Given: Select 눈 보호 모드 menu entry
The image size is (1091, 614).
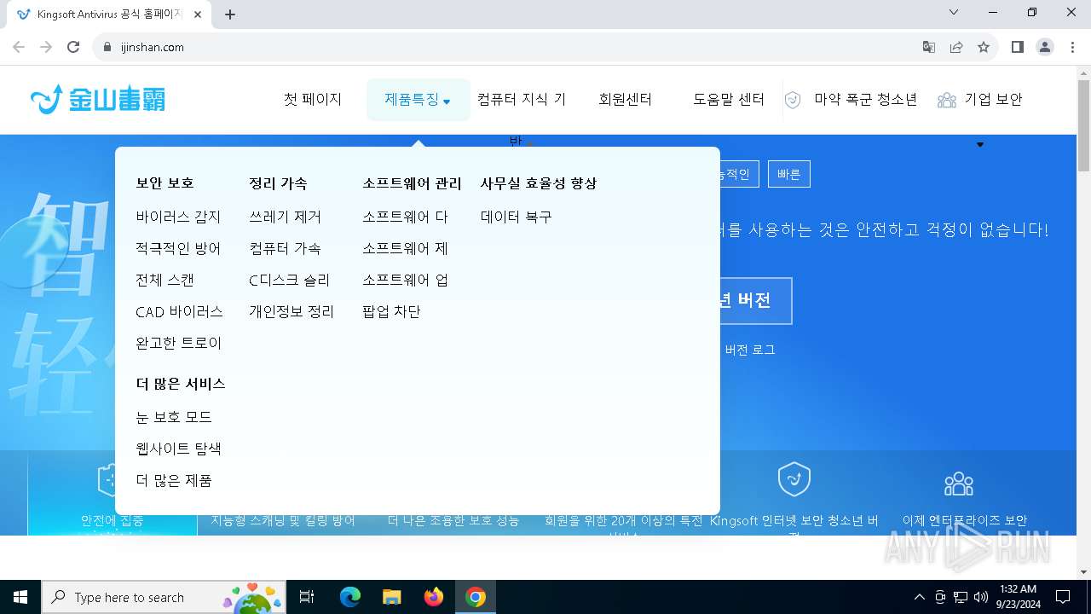Looking at the screenshot, I should click(174, 417).
